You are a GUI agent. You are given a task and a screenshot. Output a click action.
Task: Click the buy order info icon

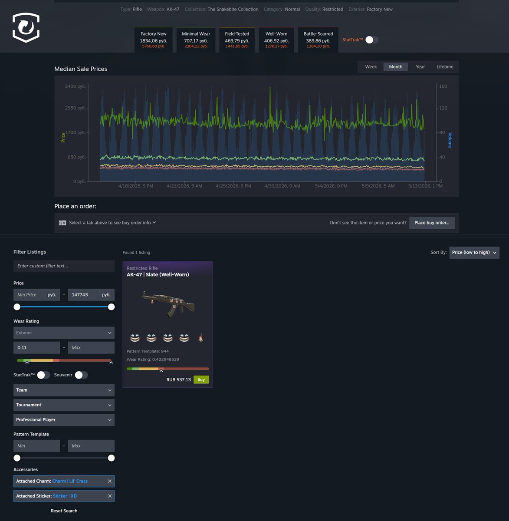[62, 223]
